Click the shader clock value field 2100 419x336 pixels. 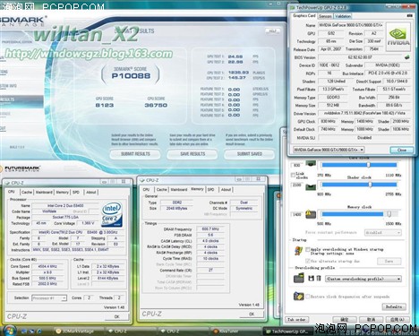(x=296, y=185)
